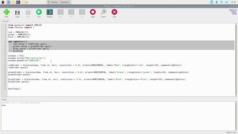
Task: Click the line 'blueSlider.pack()'
Action: point(19,82)
